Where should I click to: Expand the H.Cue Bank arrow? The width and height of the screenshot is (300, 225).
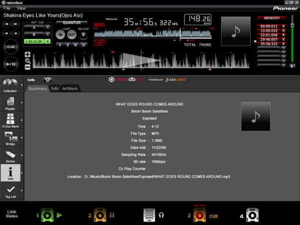[x=22, y=120]
